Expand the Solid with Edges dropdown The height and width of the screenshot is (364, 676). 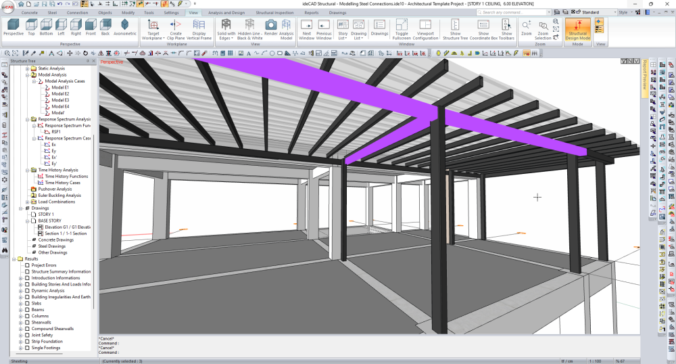point(226,28)
